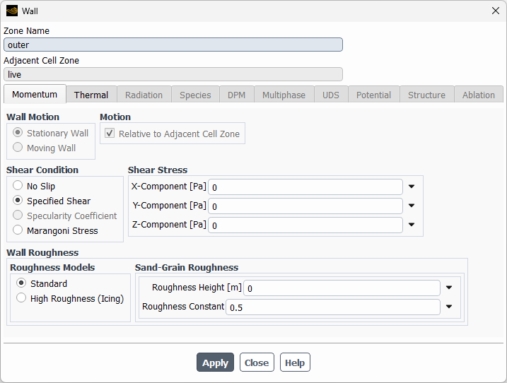Select High Roughness (Icing) model

pos(21,298)
